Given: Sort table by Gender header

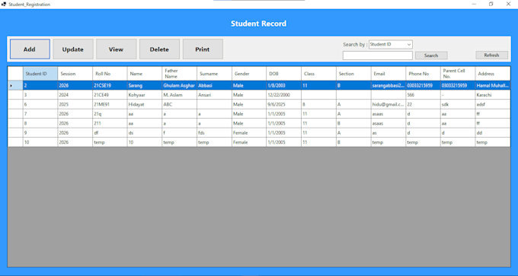Looking at the screenshot, I should [249, 74].
